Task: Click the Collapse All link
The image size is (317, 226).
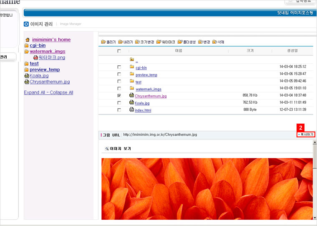Action: pyautogui.click(x=61, y=92)
